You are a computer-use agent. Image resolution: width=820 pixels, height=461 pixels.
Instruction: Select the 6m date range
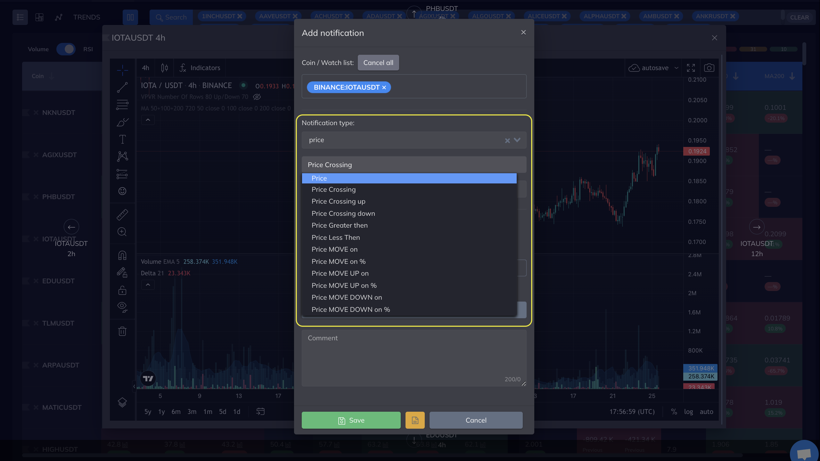(x=176, y=412)
